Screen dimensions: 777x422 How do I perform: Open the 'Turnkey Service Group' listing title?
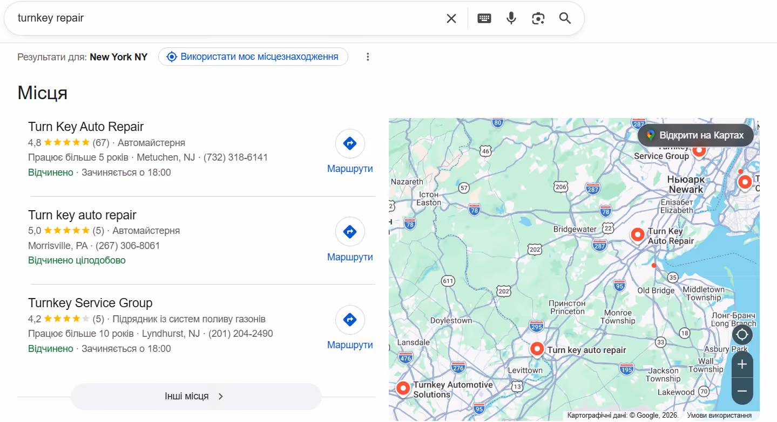(90, 303)
